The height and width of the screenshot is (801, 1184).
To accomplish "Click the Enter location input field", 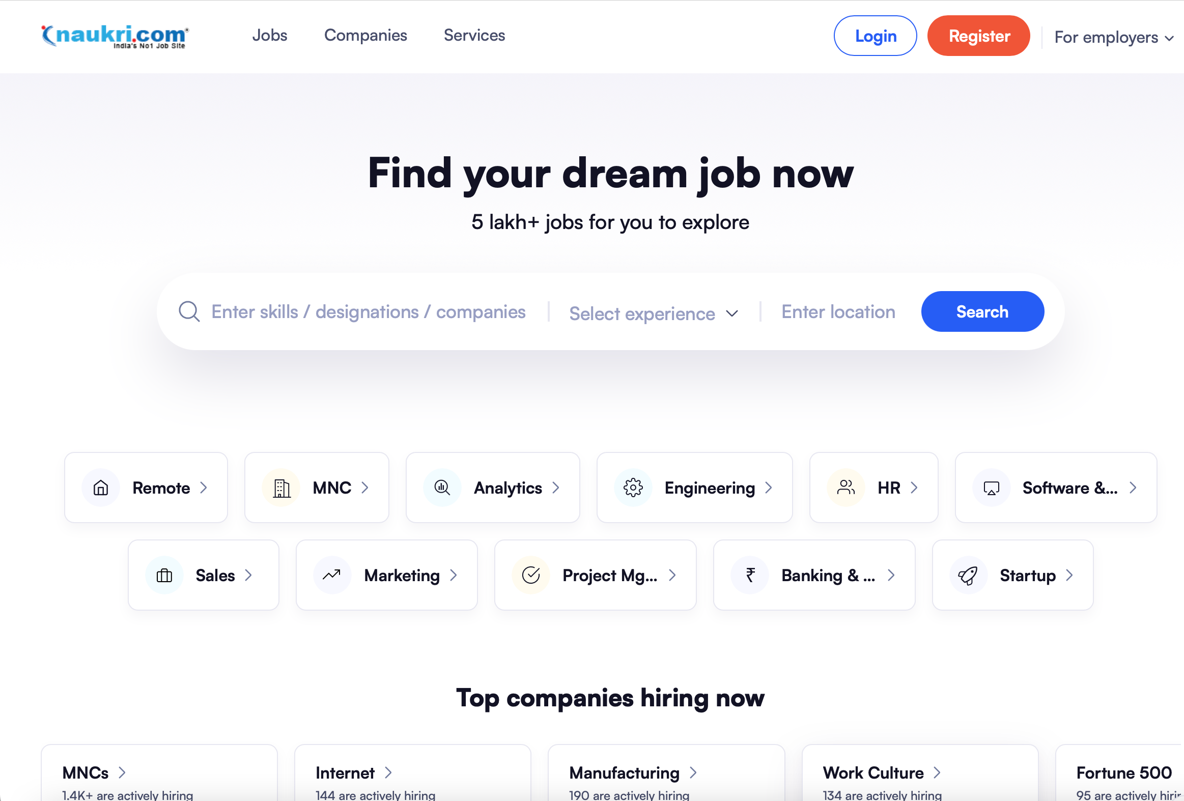I will click(838, 311).
